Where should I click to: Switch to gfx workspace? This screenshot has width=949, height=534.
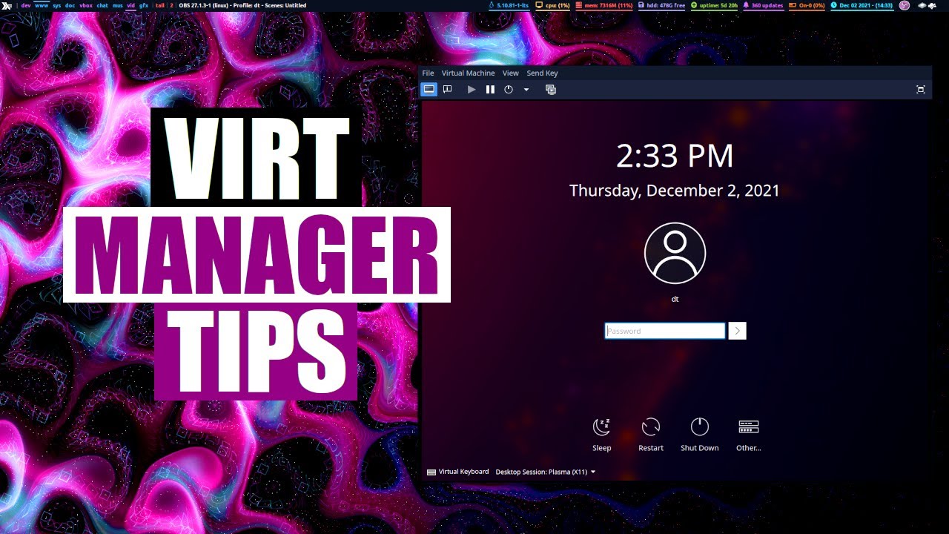click(145, 5)
